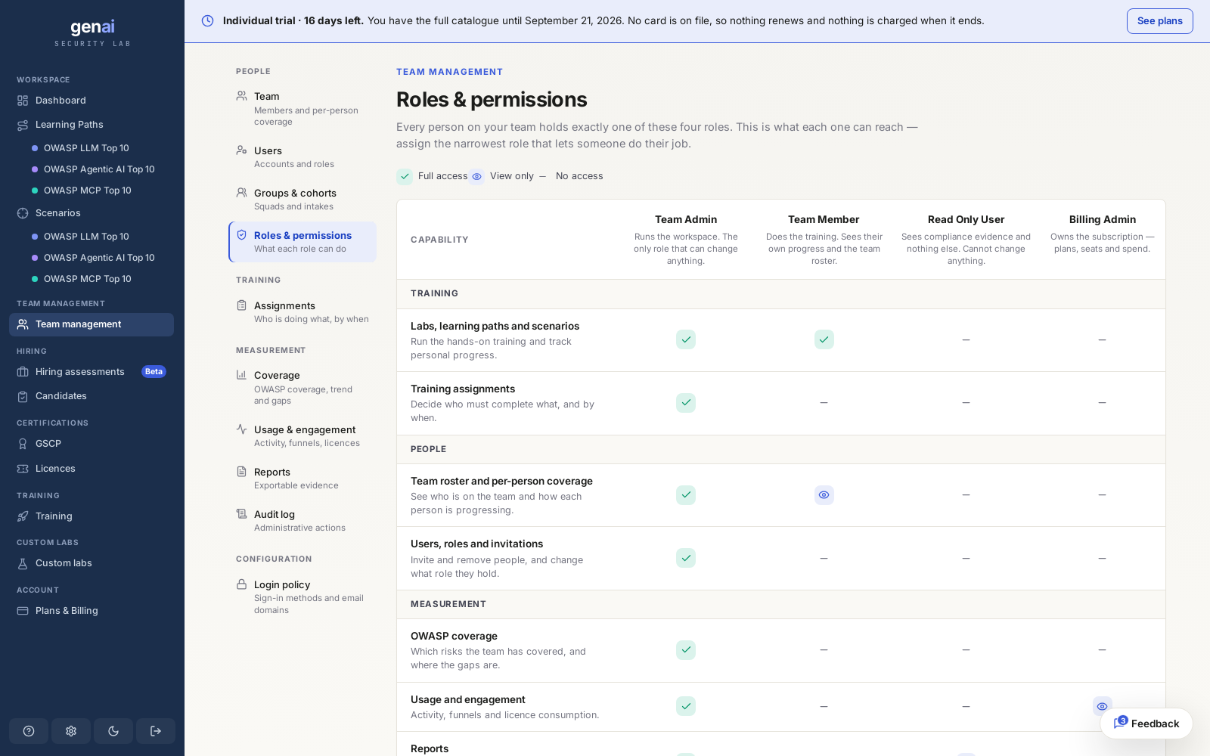The height and width of the screenshot is (756, 1210).
Task: Click the Audit log scroll icon
Action: pyautogui.click(x=242, y=514)
